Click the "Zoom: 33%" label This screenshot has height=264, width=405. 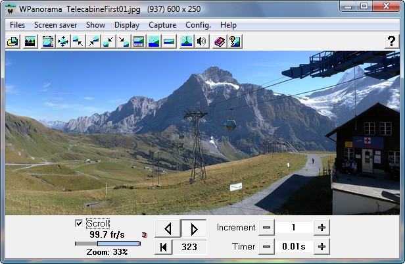coord(107,252)
